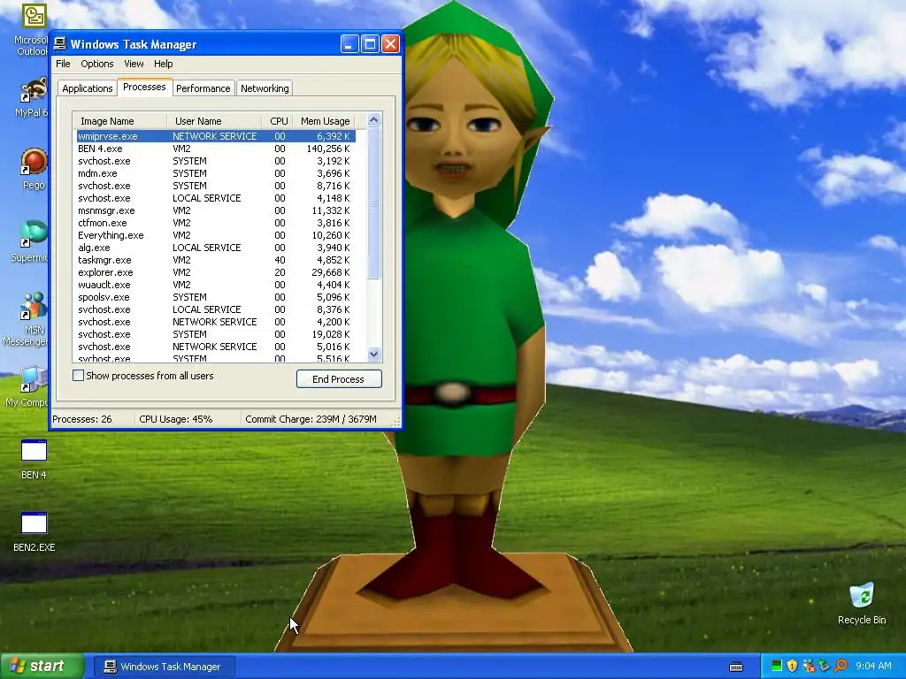Click the CPU Usage: 45% status entry
The image size is (906, 679).
pyautogui.click(x=176, y=419)
